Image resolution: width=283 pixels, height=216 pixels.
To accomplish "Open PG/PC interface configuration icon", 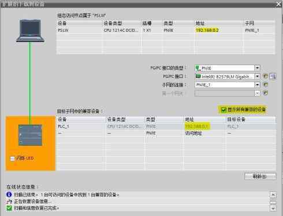I will pyautogui.click(x=266, y=76).
